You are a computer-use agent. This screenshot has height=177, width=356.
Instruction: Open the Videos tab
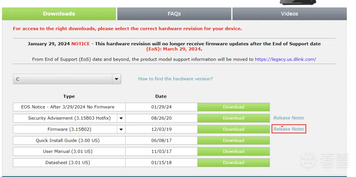[289, 14]
